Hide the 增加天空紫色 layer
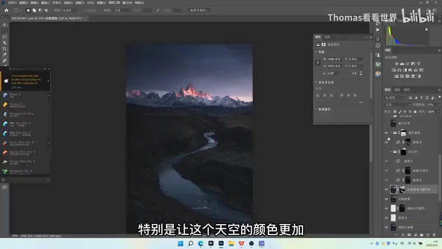Image resolution: width=442 pixels, height=249 pixels. click(386, 209)
